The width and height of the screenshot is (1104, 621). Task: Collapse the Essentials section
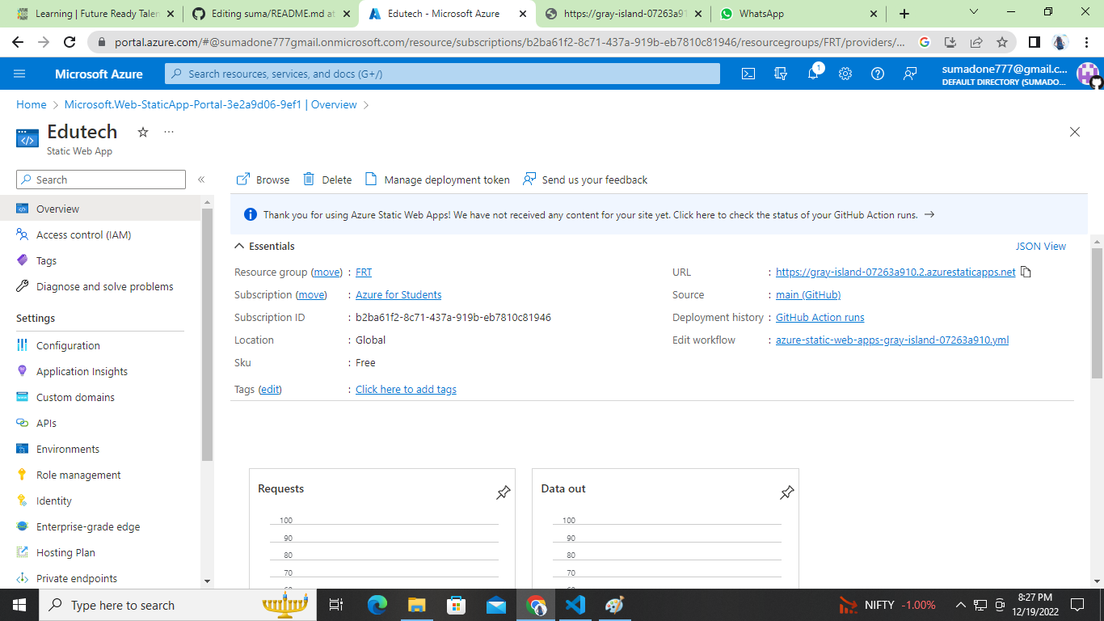pyautogui.click(x=239, y=246)
